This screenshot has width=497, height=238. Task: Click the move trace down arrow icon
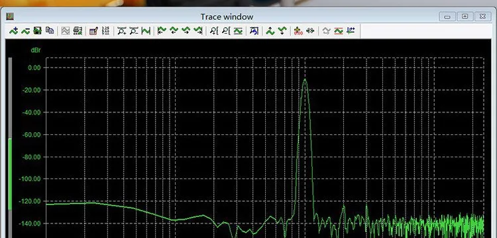click(x=282, y=30)
